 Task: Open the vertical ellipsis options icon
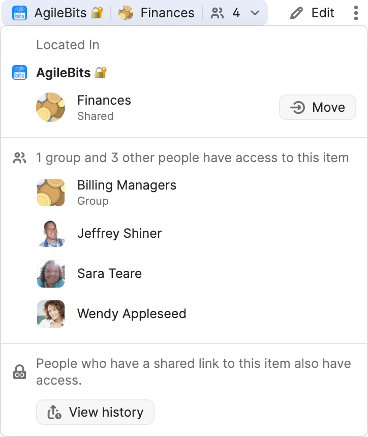pos(356,13)
